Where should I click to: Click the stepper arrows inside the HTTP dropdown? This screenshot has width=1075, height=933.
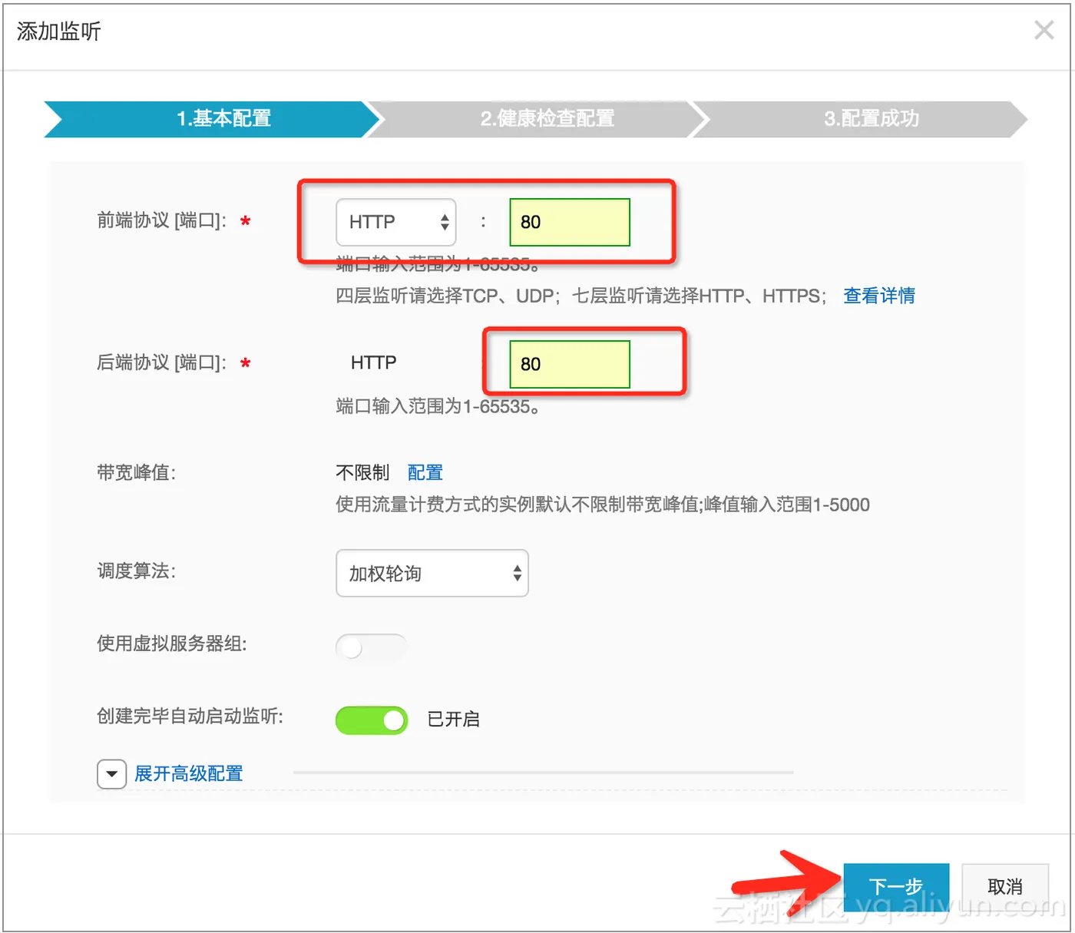(x=445, y=222)
